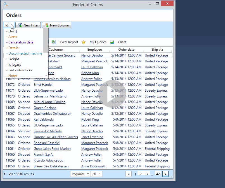The height and width of the screenshot is (188, 225).
Task: Open employee link Anne Dodsworth
Action: [x=94, y=166]
